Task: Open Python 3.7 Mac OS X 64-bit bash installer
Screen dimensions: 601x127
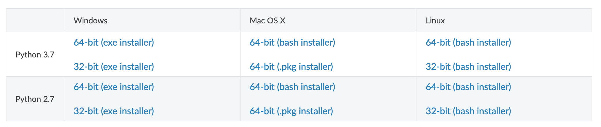Action: click(x=292, y=42)
